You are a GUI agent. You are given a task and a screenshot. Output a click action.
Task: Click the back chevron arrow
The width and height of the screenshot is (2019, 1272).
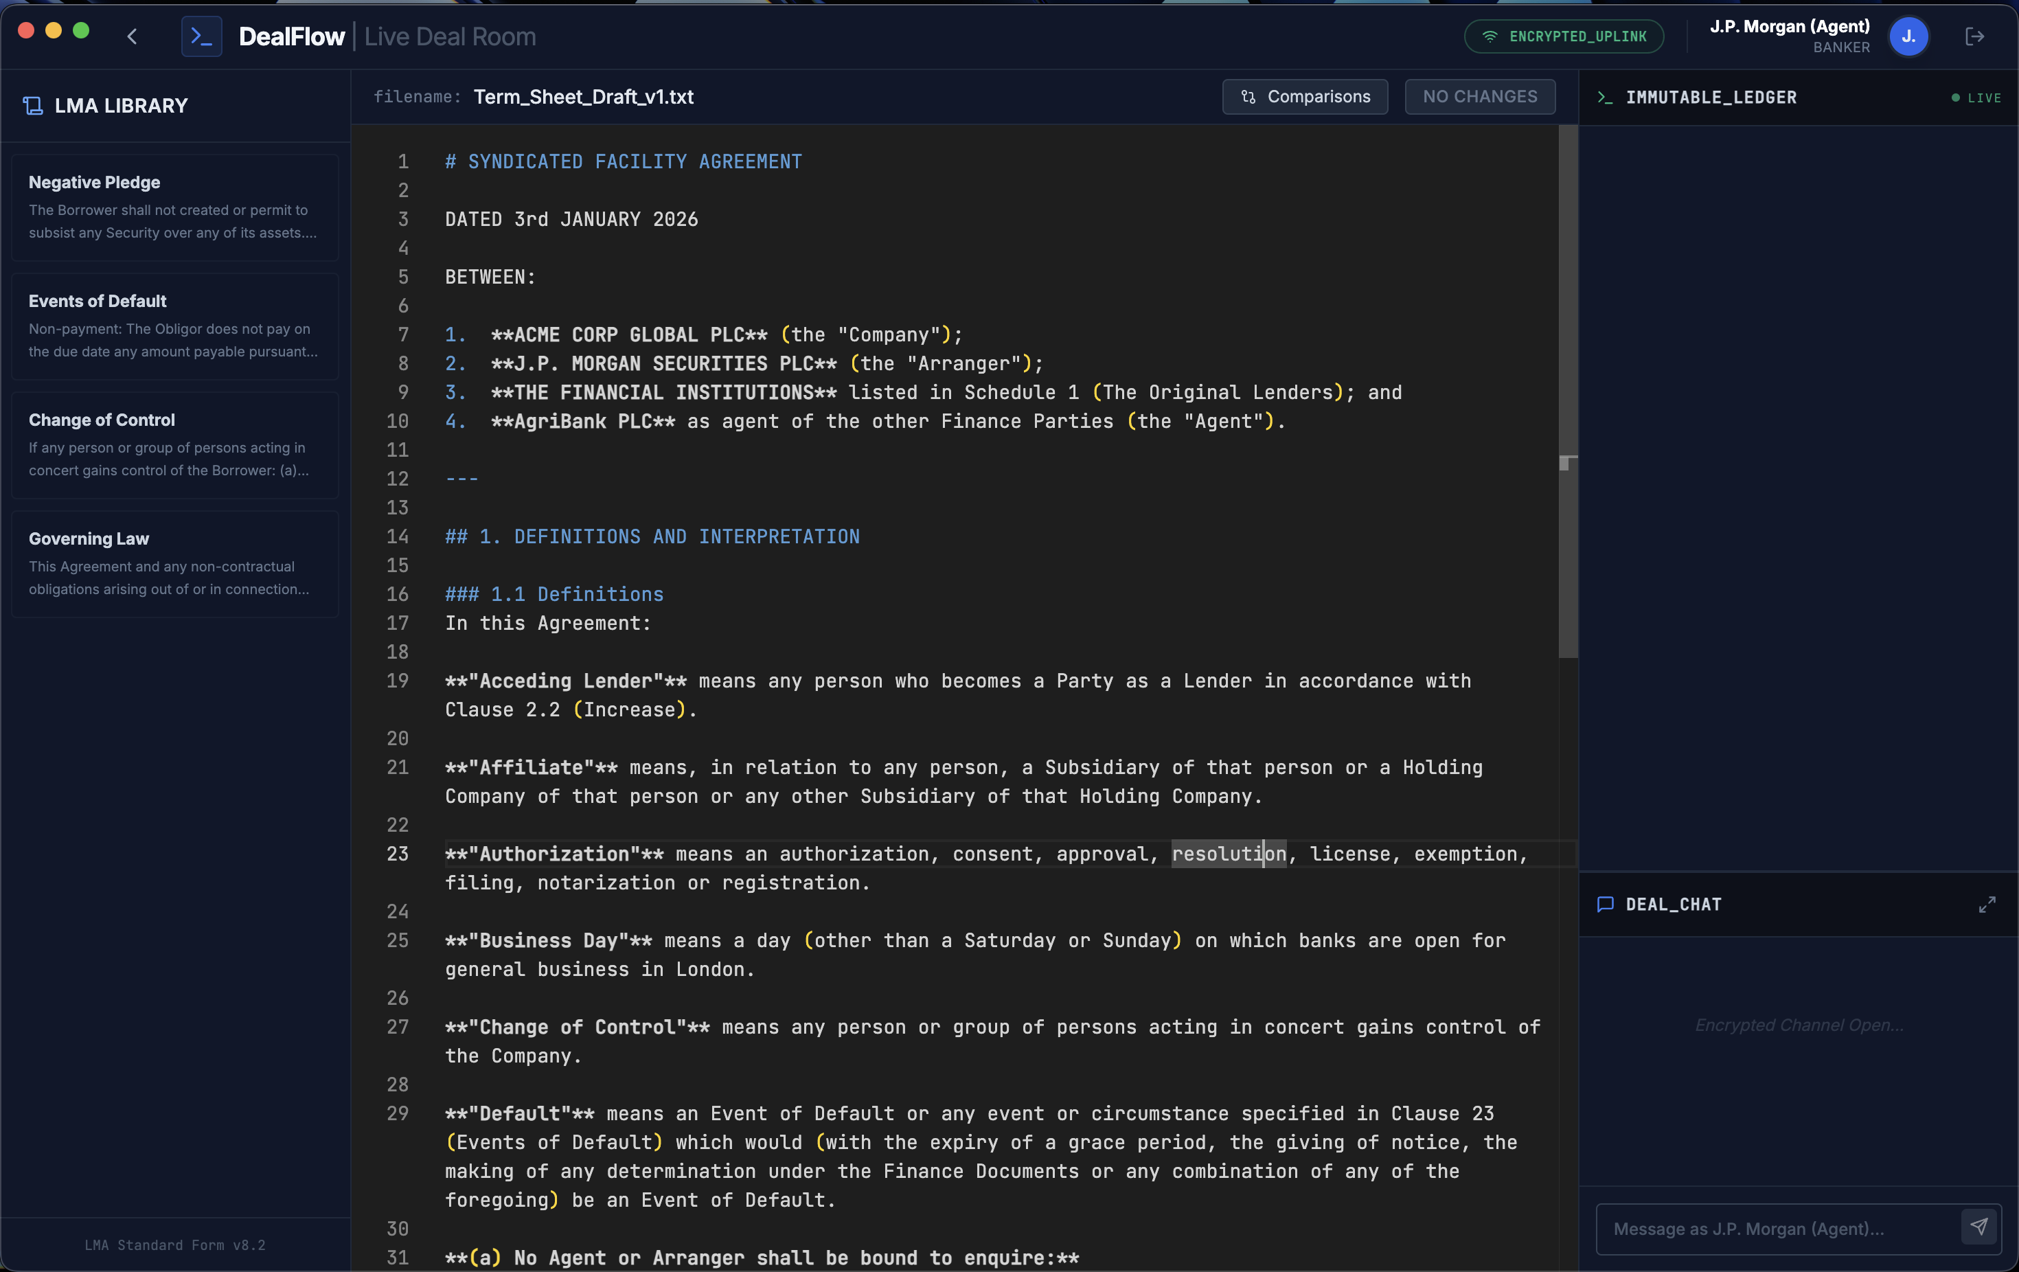132,36
